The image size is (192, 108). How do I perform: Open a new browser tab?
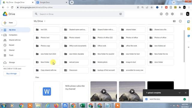72,2
